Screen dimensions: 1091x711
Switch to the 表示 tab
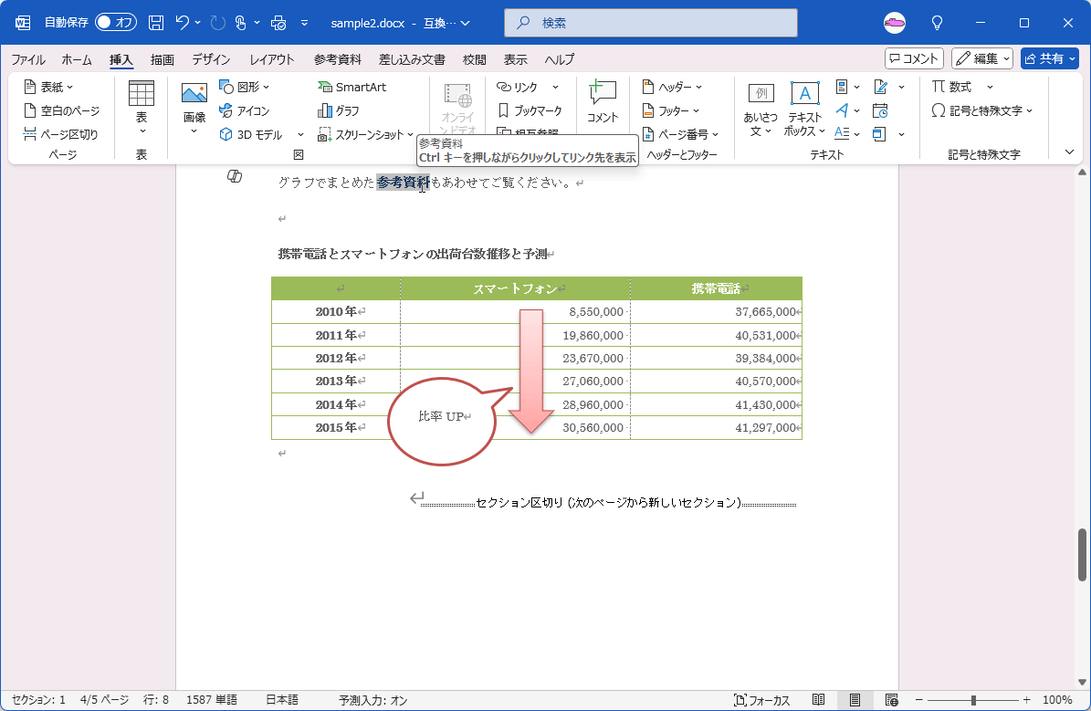[516, 60]
